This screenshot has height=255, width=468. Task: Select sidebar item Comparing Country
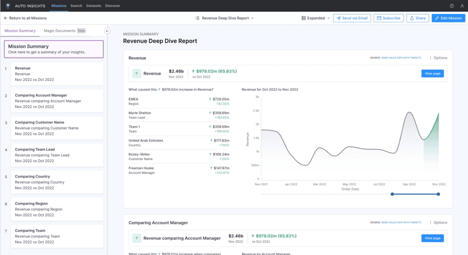(x=57, y=182)
